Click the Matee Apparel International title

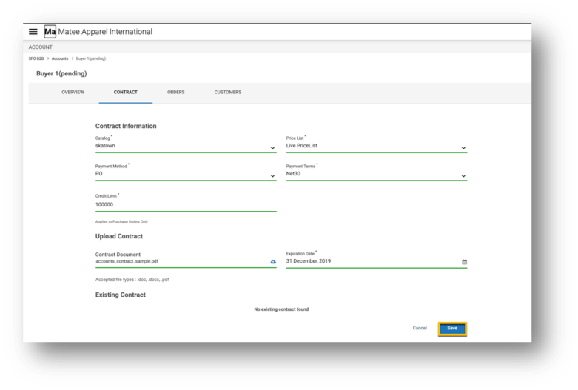tap(105, 32)
